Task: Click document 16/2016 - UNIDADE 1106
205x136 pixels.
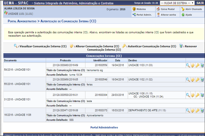Action: 18,115
